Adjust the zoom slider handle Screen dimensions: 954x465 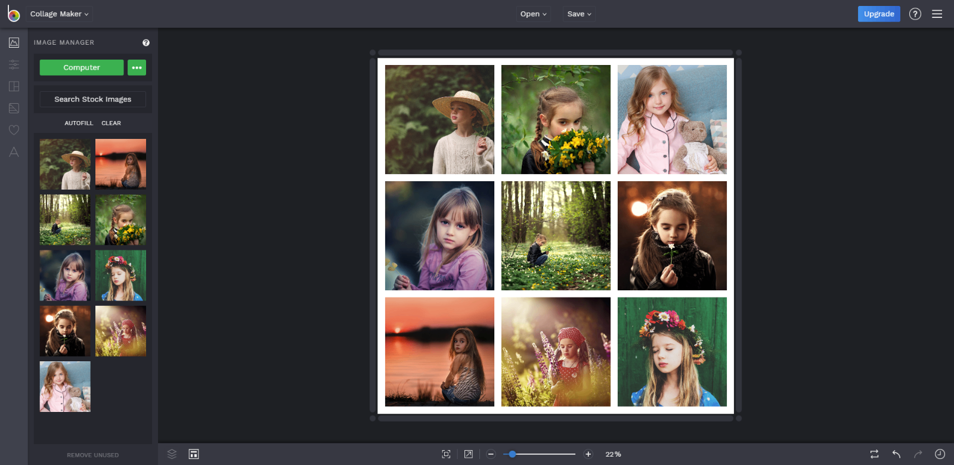(512, 454)
